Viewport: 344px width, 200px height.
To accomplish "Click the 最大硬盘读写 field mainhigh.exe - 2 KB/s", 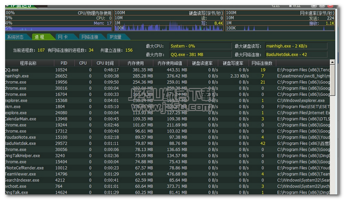I will pyautogui.click(x=296, y=46).
